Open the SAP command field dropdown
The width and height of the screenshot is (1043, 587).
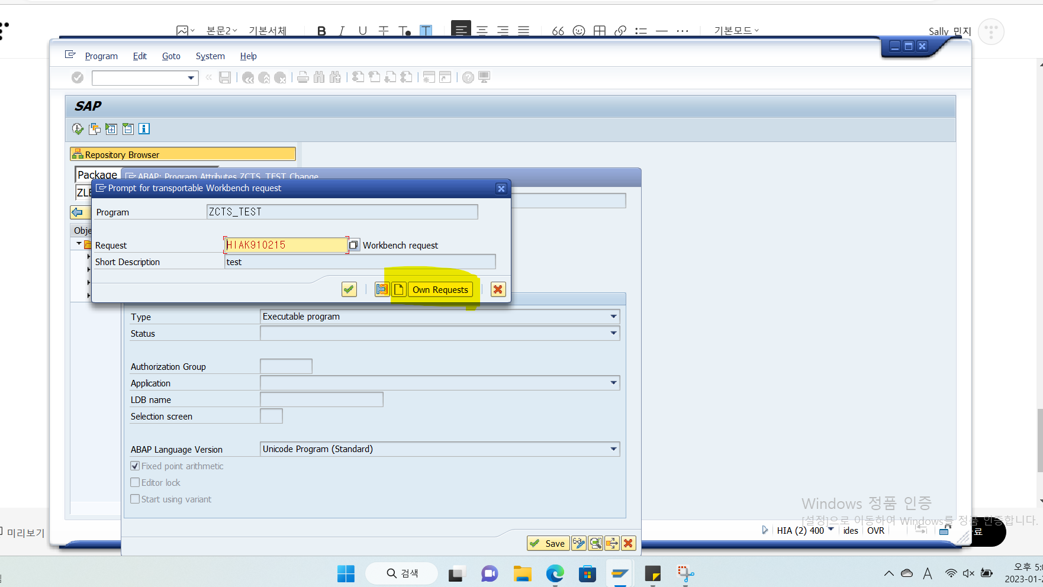tap(191, 78)
